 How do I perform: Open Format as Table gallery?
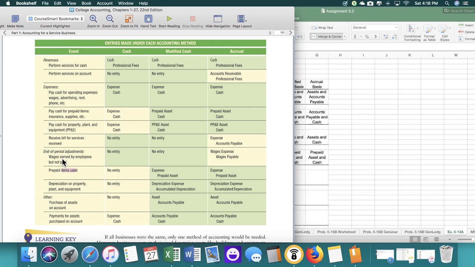point(429,33)
